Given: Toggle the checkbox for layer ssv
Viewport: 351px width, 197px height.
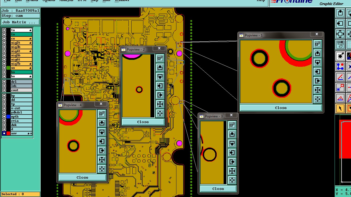Looking at the screenshot, I should [x=4, y=133].
